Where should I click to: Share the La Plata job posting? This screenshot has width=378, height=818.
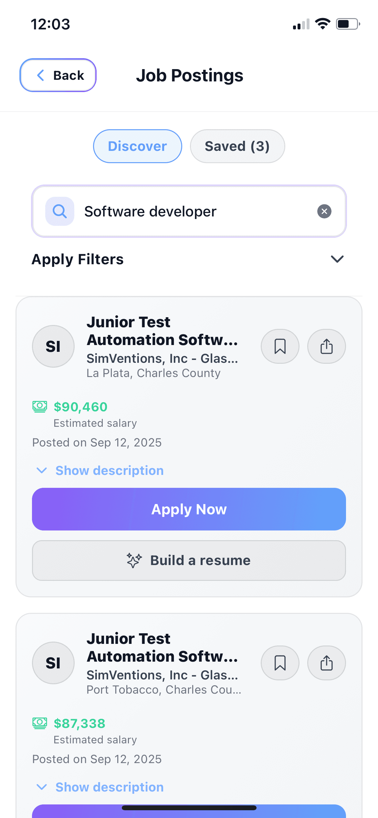(x=326, y=346)
